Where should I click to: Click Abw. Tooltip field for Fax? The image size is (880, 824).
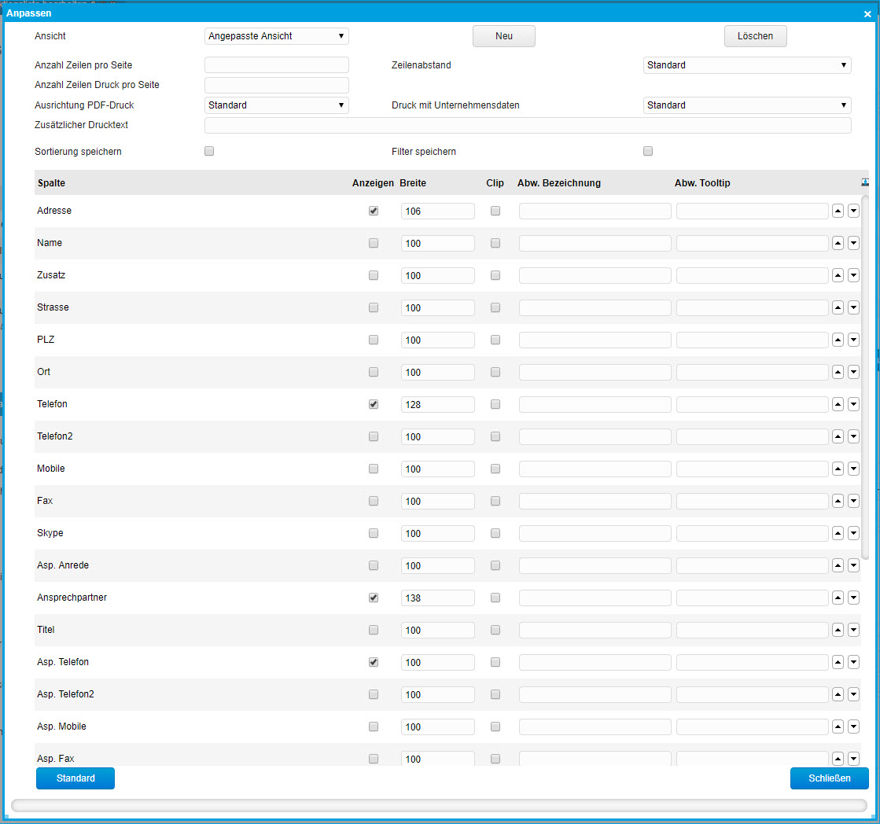tap(752, 501)
